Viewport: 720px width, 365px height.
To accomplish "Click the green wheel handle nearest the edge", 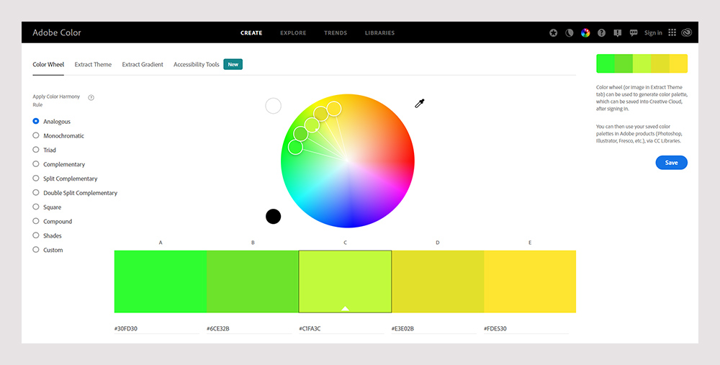I will [x=295, y=148].
